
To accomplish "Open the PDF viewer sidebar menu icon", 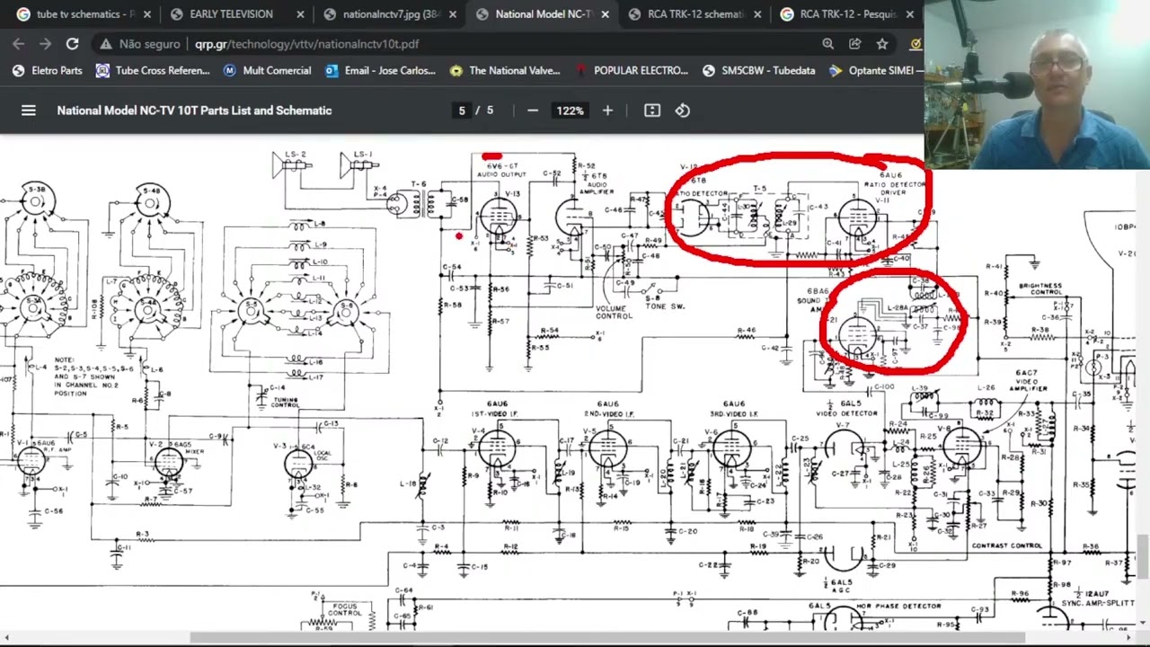I will [x=29, y=111].
